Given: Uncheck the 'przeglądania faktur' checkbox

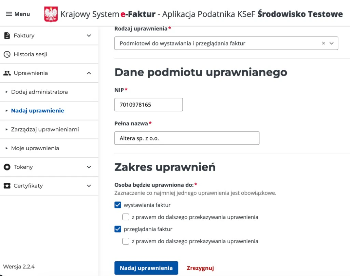Looking at the screenshot, I should click(118, 229).
